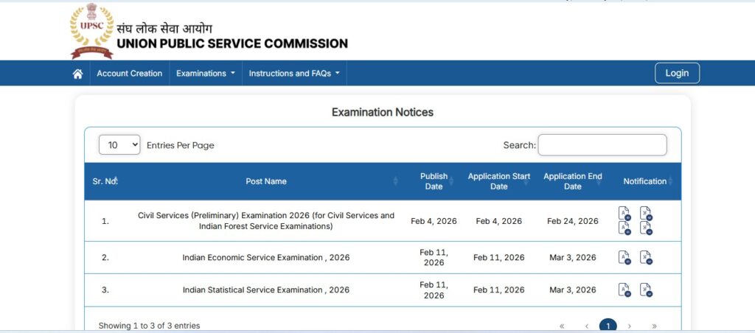Jump to first page with double arrow
Image resolution: width=755 pixels, height=333 pixels.
coord(562,326)
